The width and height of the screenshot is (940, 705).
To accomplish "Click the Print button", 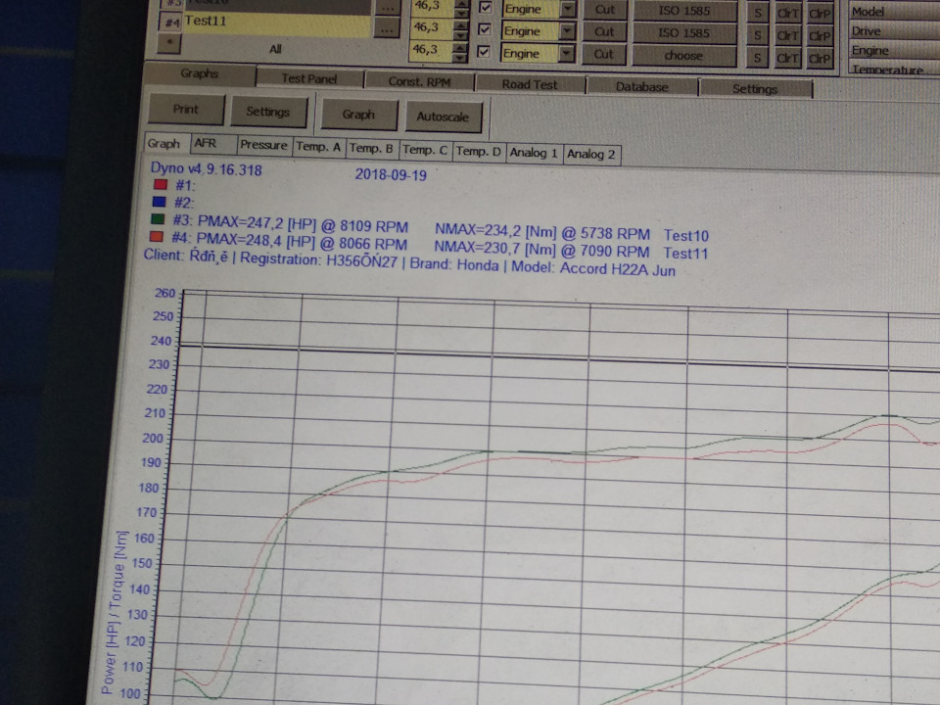I will [x=186, y=109].
